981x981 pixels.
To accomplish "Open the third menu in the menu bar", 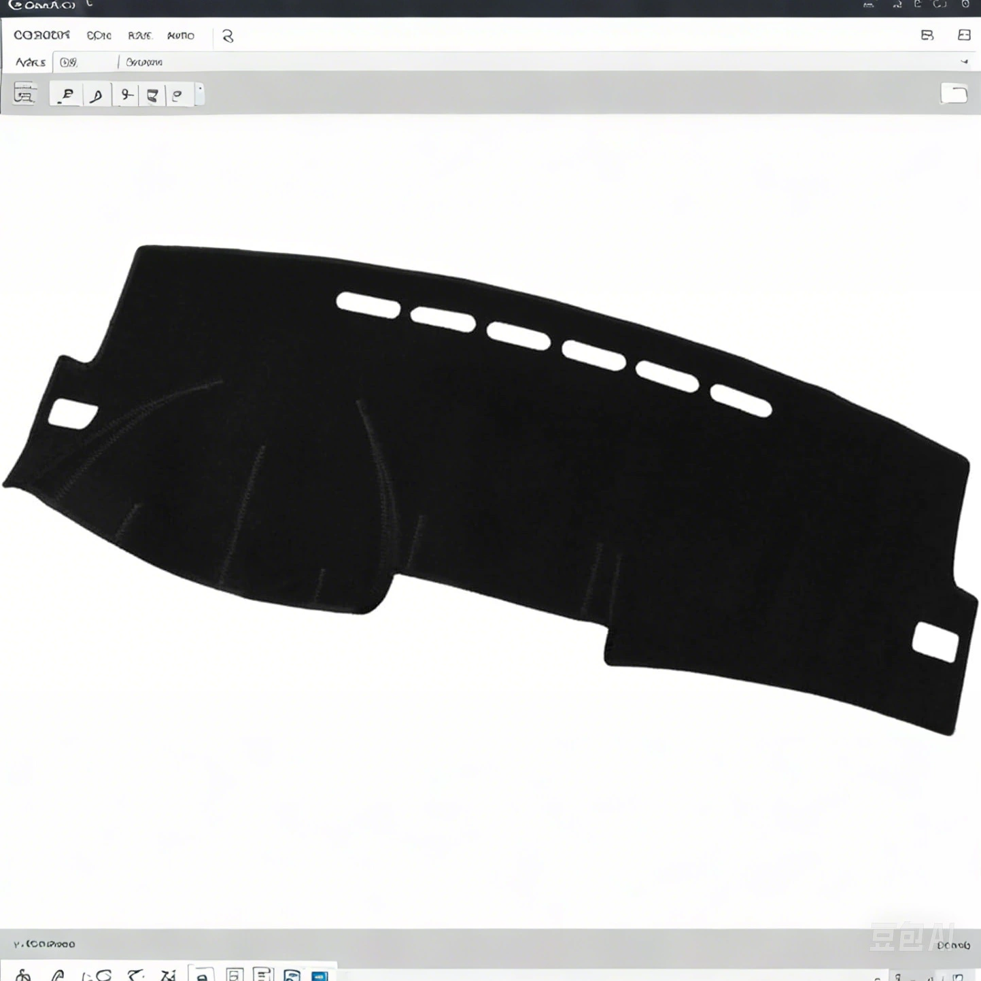I will 140,35.
